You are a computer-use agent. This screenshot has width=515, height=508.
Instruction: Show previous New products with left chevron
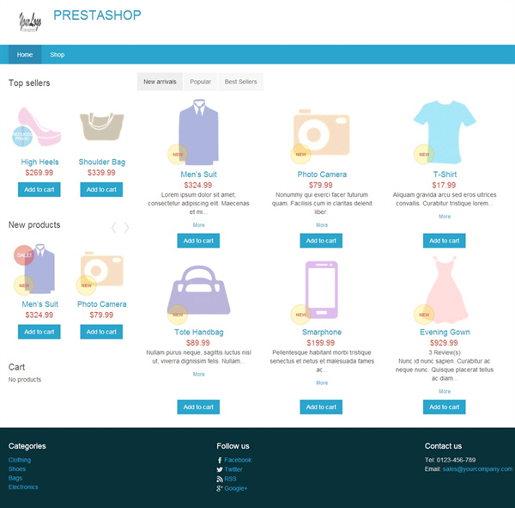click(x=114, y=227)
